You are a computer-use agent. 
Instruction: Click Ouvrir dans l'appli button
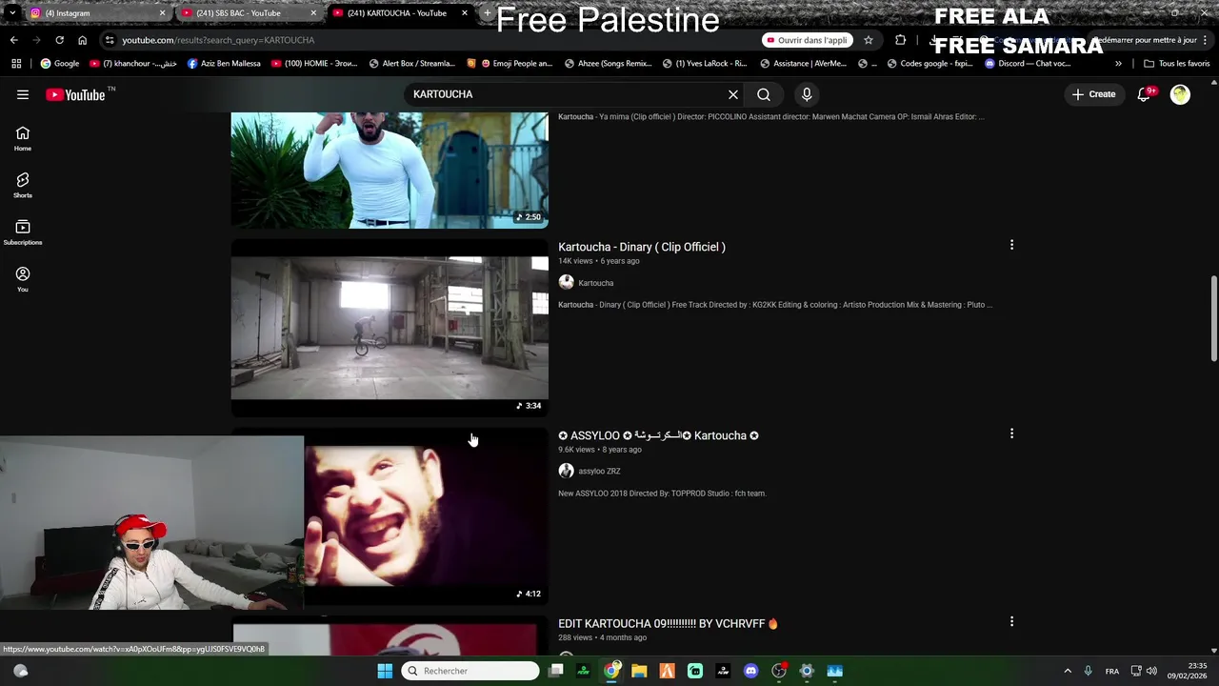tap(807, 40)
